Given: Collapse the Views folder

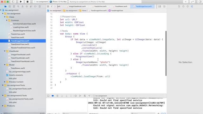Looking at the screenshot, I should 5,17.
